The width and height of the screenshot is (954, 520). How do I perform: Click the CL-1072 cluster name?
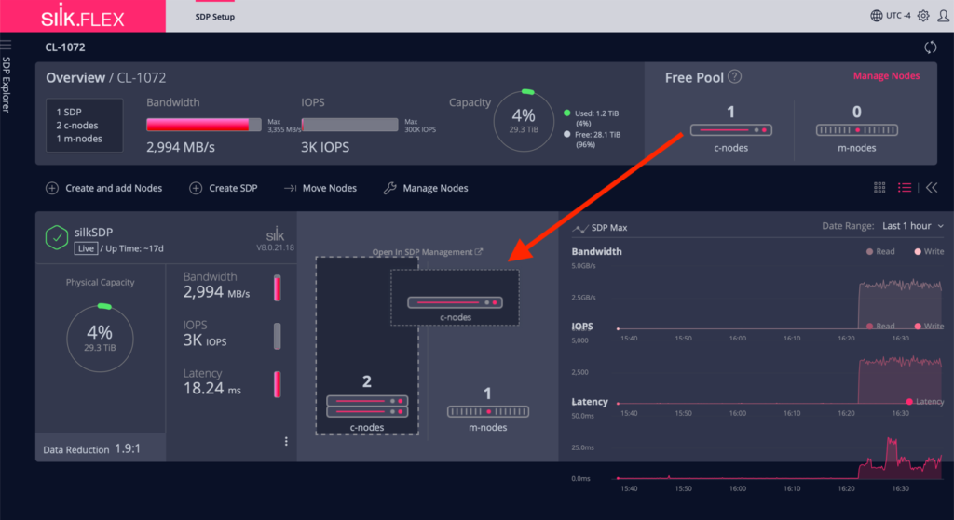click(x=65, y=47)
